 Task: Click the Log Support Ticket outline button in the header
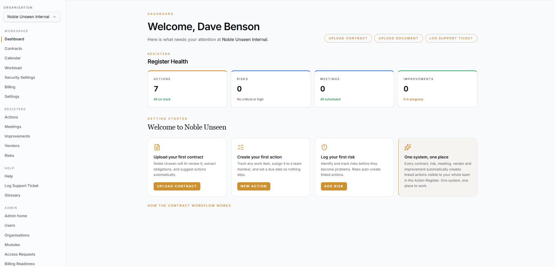click(x=451, y=38)
